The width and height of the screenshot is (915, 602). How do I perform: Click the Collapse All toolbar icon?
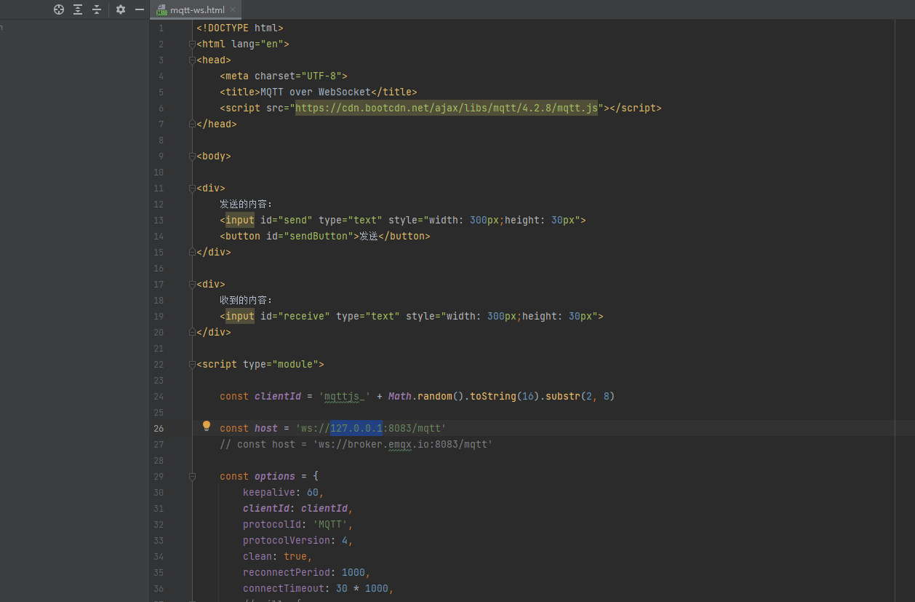click(97, 9)
